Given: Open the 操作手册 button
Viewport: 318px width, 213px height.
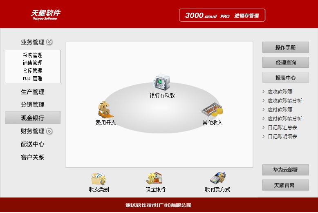Looking at the screenshot, I should click(x=285, y=47).
